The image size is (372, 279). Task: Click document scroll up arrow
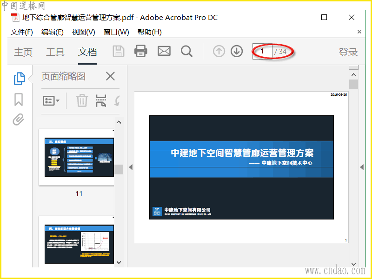coord(353,75)
